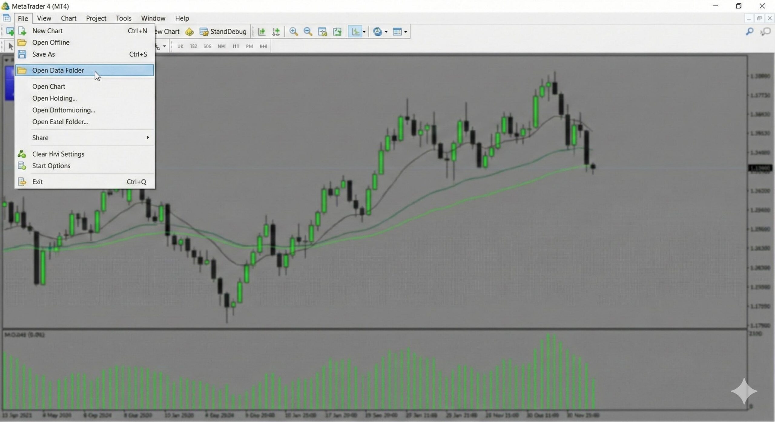Enable the UK timeframe button

180,46
